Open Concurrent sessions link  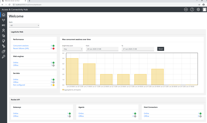coord(21,46)
